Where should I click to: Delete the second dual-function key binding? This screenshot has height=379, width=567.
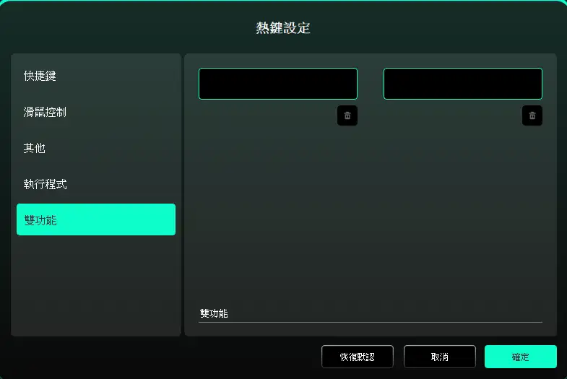(532, 116)
